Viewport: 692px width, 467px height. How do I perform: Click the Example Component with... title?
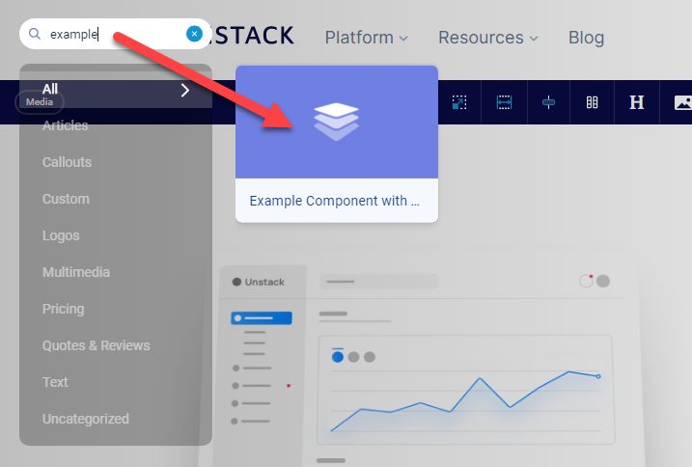pos(335,202)
